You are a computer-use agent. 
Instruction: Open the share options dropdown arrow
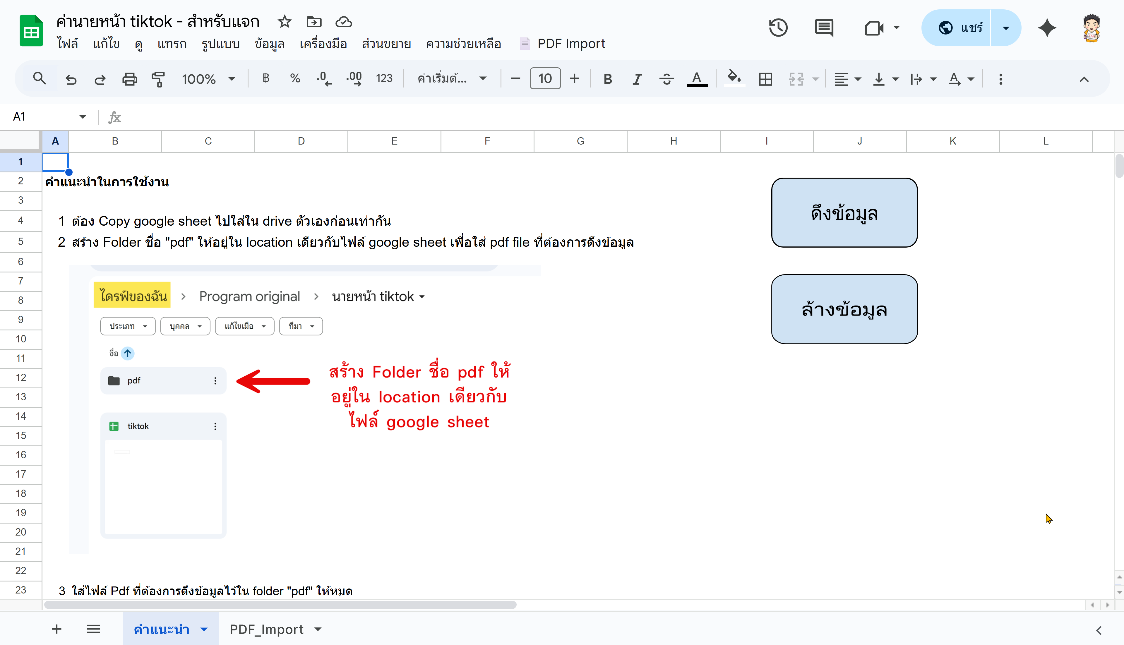pos(1006,28)
